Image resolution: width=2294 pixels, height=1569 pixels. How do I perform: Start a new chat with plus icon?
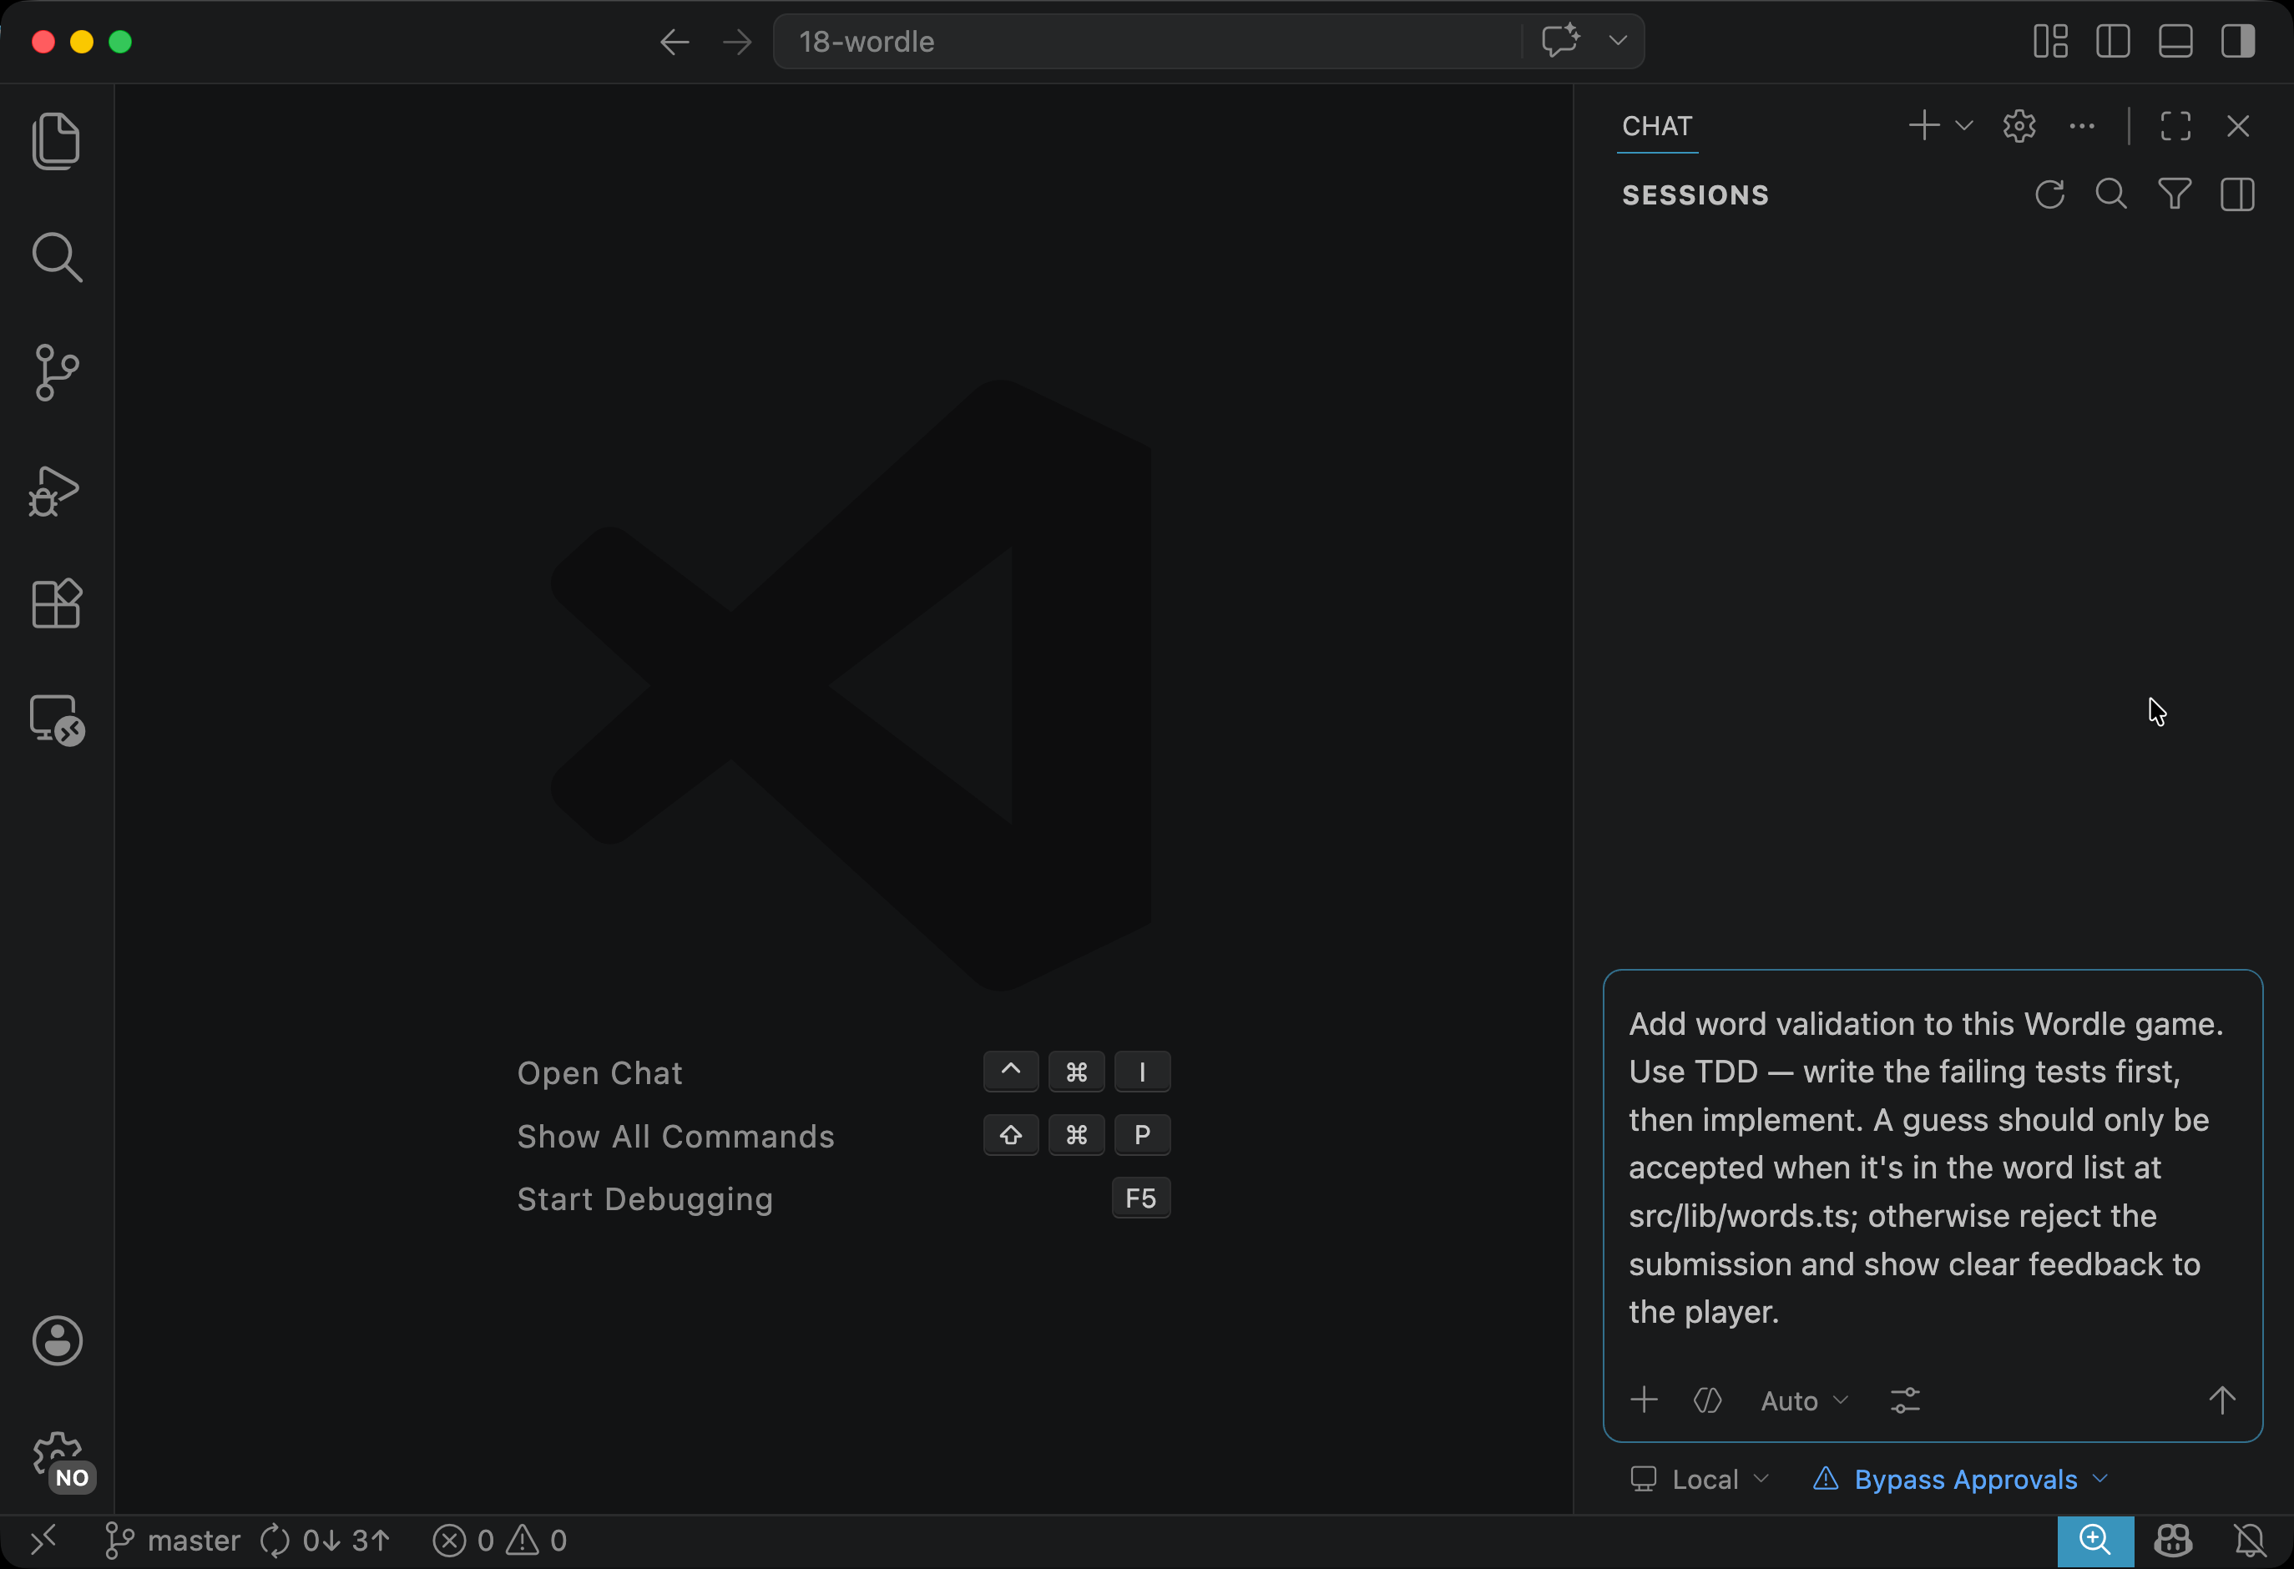[1924, 125]
